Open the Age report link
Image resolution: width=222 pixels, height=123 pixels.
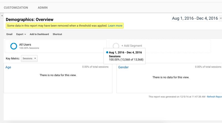pos(8,67)
